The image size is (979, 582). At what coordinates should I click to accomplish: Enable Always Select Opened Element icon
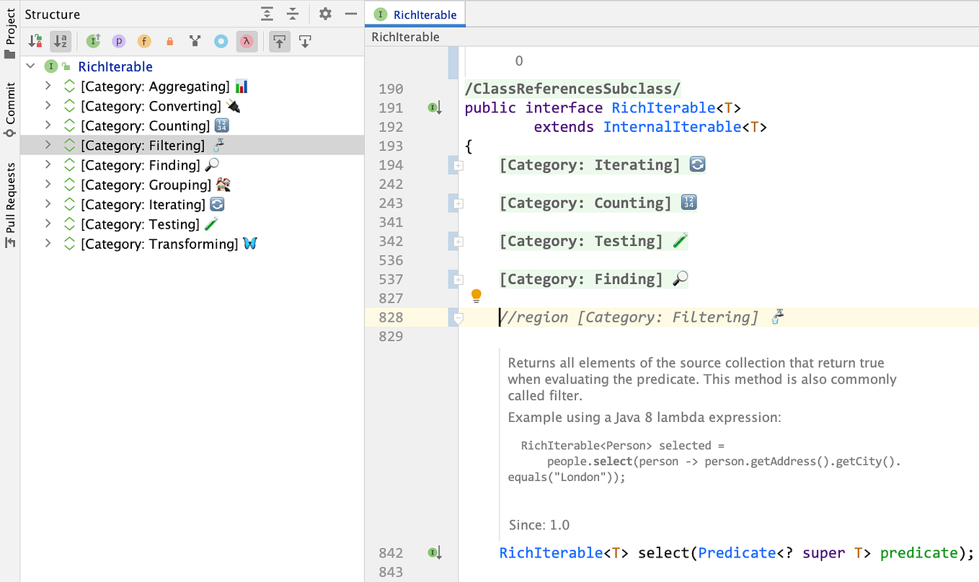305,41
